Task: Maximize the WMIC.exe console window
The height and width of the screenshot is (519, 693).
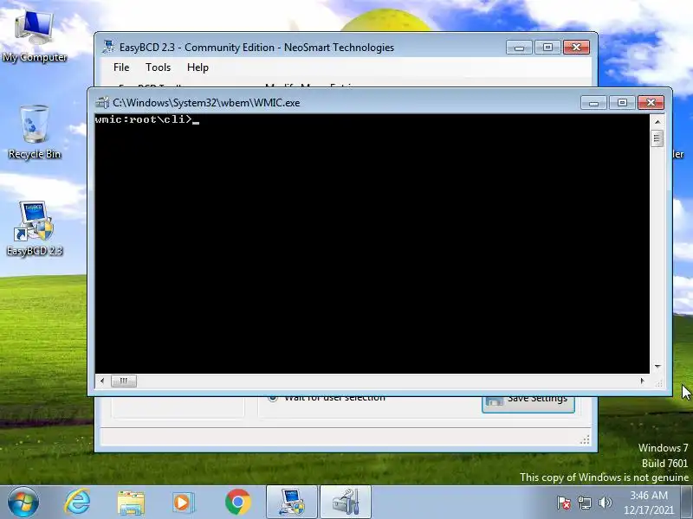Action: [x=622, y=103]
